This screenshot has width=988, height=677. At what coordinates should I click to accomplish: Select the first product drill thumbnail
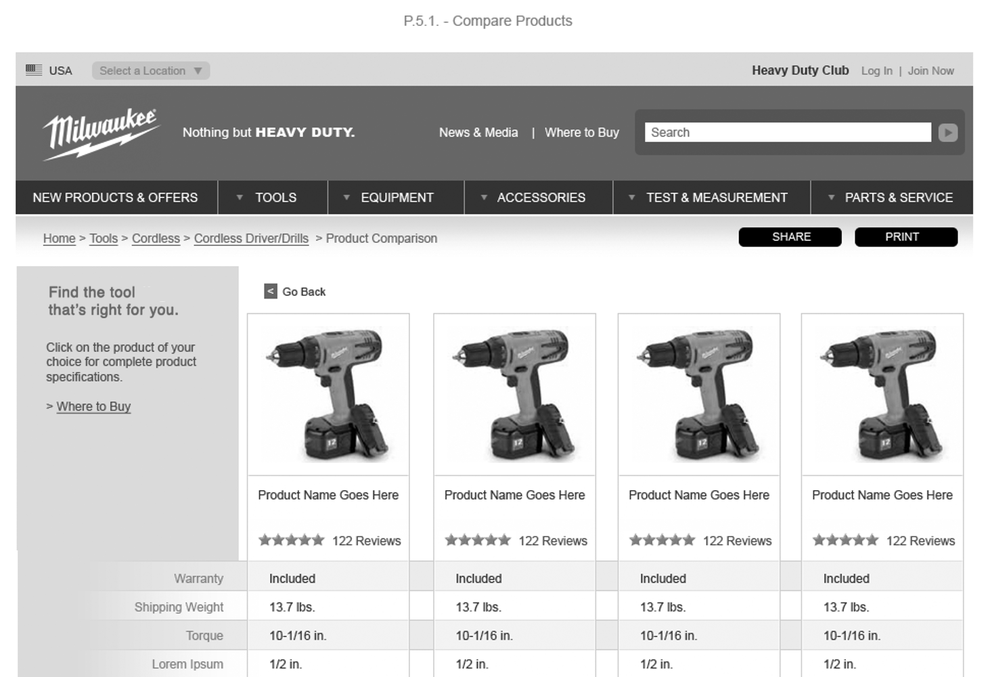click(x=328, y=394)
